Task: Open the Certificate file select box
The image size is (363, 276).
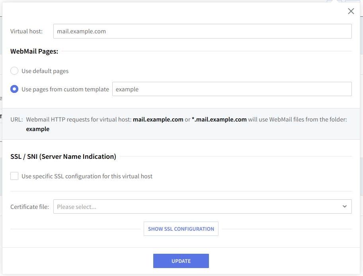Action: [x=202, y=207]
